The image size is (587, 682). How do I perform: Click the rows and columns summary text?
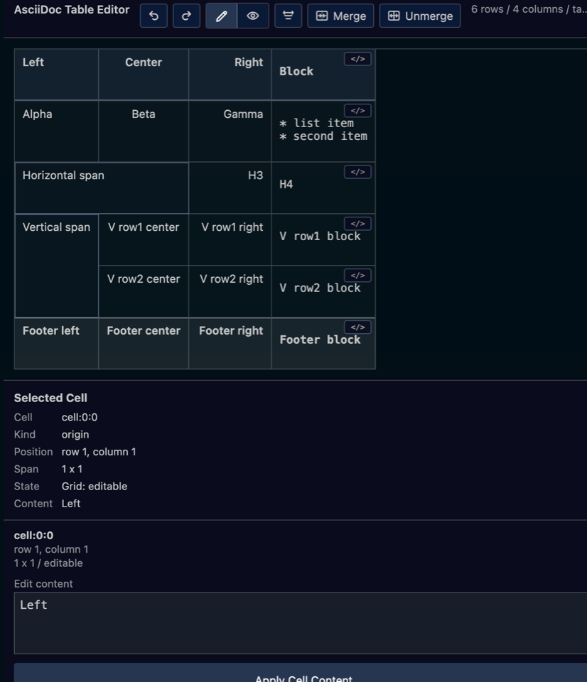click(x=529, y=9)
